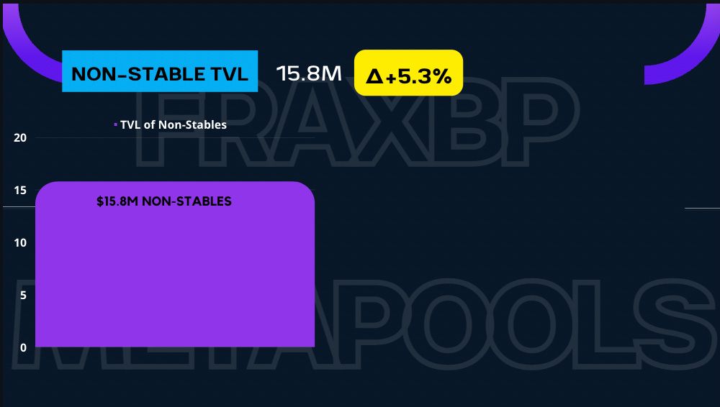Click the 5 y-axis label
The height and width of the screenshot is (407, 720).
(23, 296)
